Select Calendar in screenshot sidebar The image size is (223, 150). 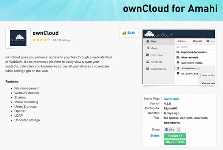(159, 55)
